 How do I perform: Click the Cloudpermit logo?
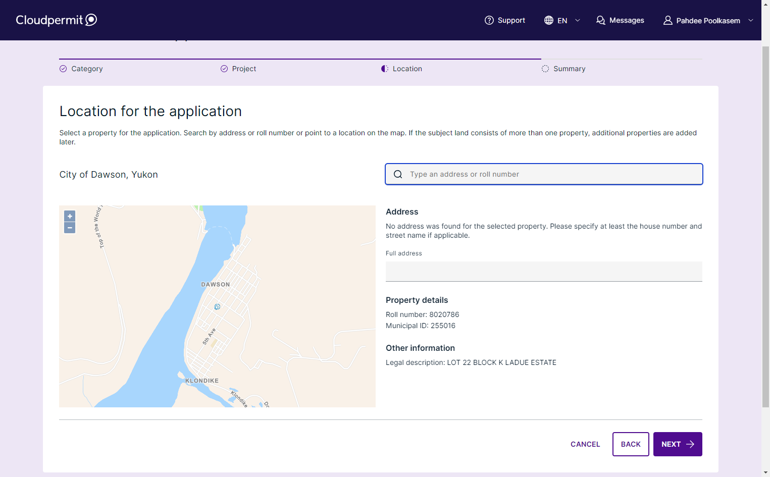coord(56,20)
